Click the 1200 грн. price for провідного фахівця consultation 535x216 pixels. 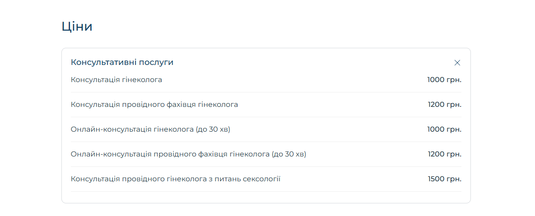coord(445,105)
